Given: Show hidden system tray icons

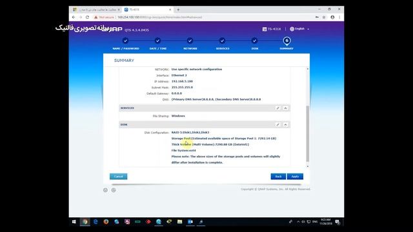Looking at the screenshot, I should click(x=298, y=222).
